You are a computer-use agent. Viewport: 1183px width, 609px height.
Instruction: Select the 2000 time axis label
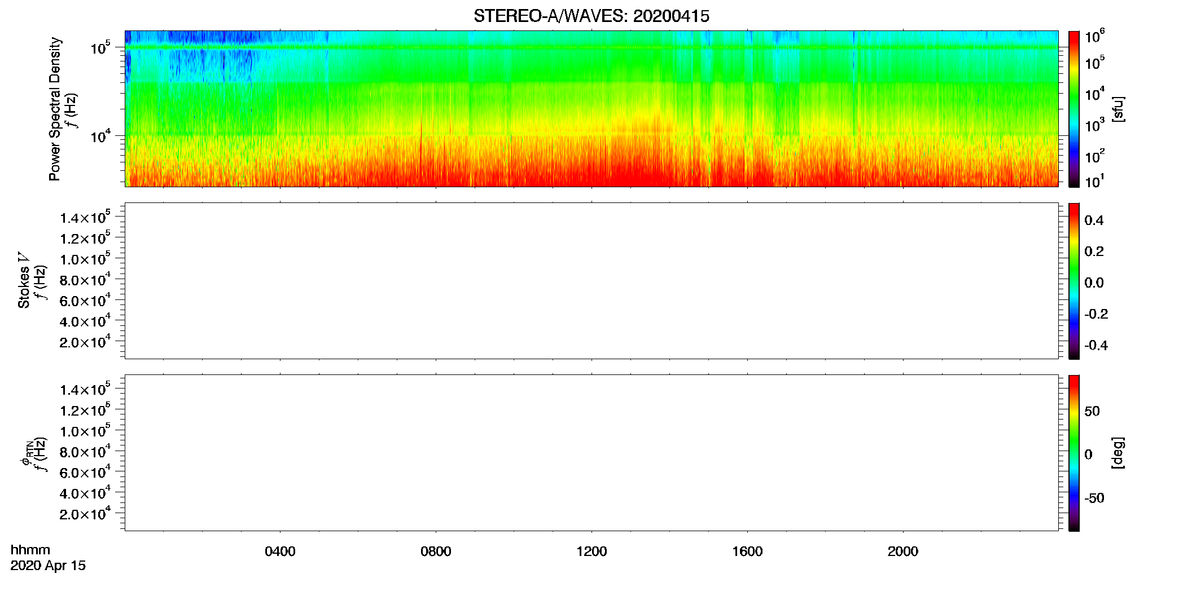coord(903,551)
